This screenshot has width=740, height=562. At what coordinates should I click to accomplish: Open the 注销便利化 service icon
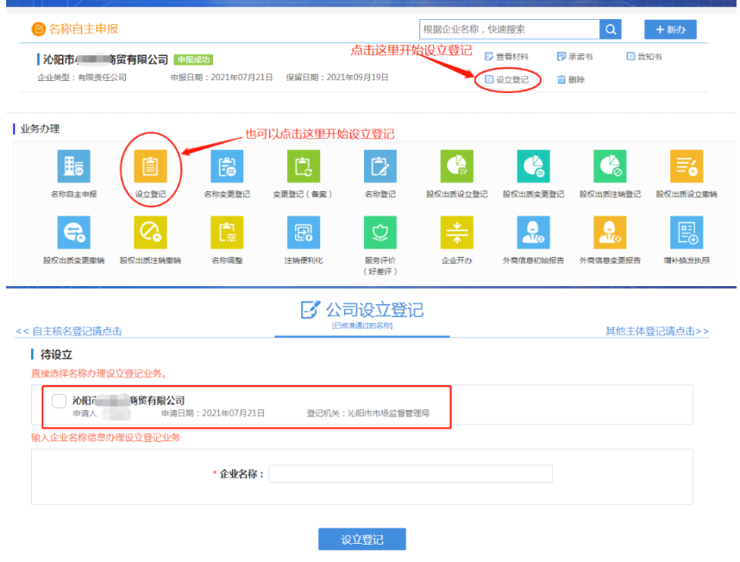[304, 233]
